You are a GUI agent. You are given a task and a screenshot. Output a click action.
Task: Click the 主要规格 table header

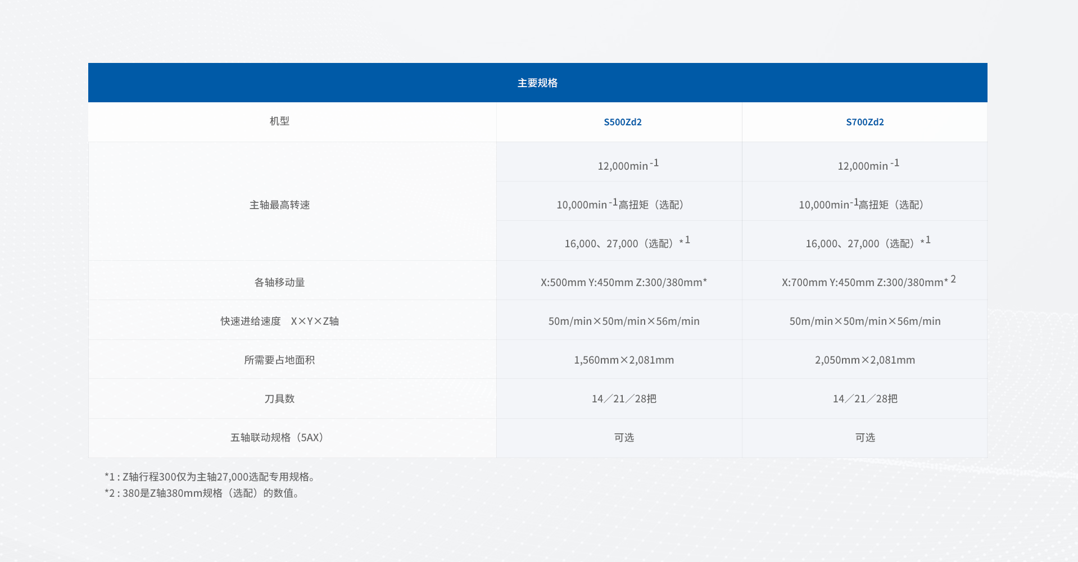(x=537, y=83)
